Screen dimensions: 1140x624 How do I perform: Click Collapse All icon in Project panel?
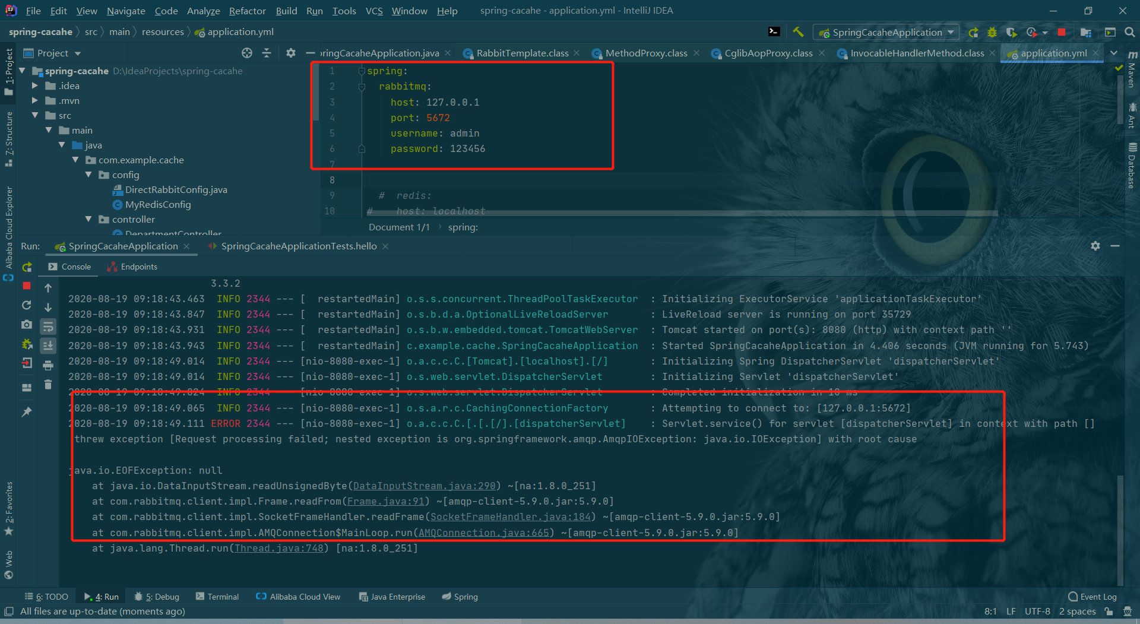tap(267, 53)
